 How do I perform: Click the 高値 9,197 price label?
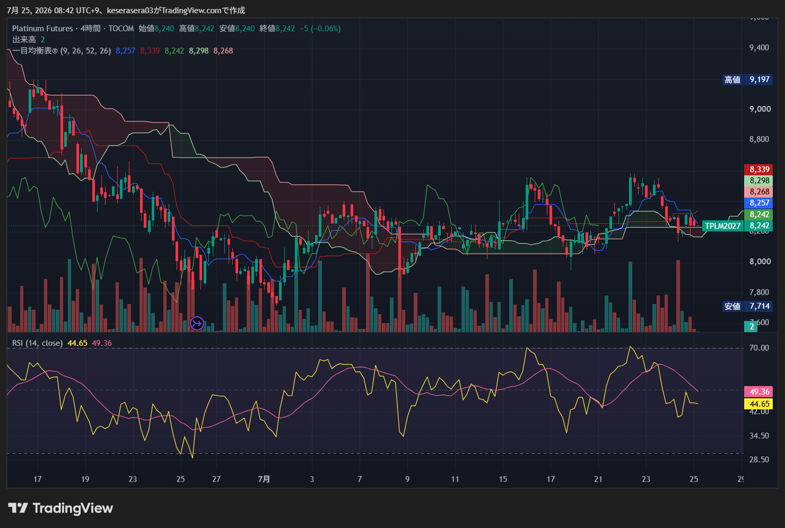coord(747,80)
